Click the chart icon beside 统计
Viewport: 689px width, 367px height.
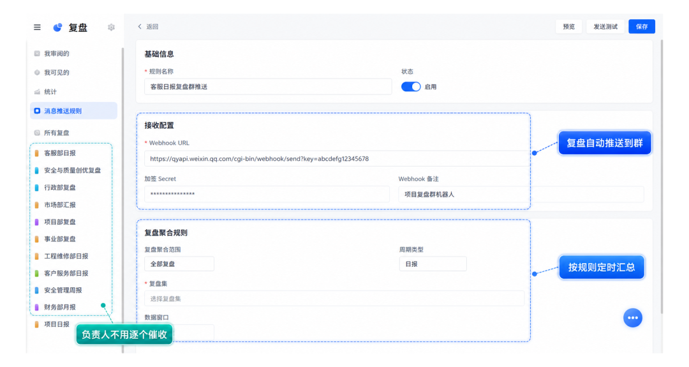[37, 92]
